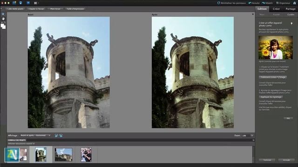This screenshot has height=167, width=298.
Task: Click the first blue icon in title bar
Action: pyautogui.click(x=14, y=3)
